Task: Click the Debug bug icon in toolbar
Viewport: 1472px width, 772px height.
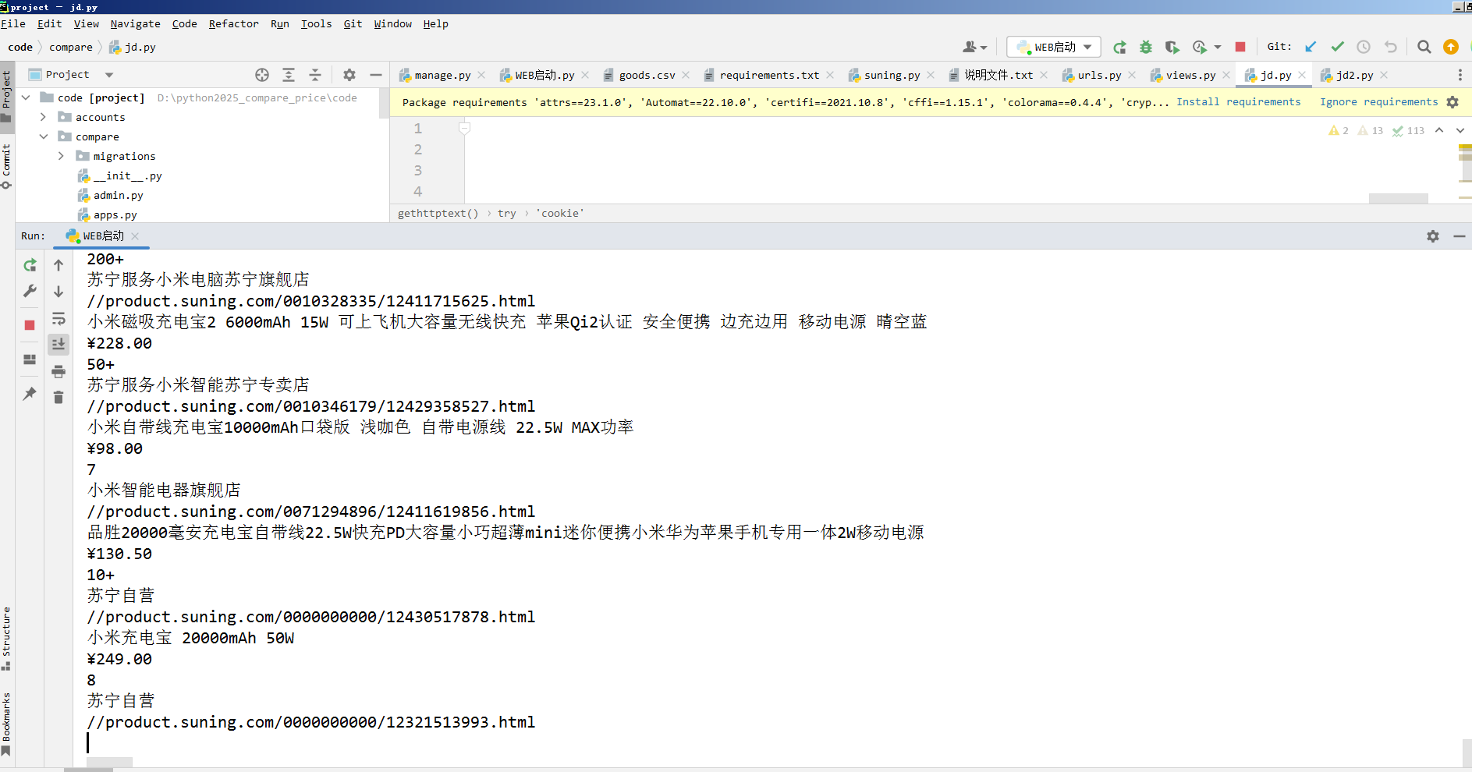Action: tap(1146, 47)
